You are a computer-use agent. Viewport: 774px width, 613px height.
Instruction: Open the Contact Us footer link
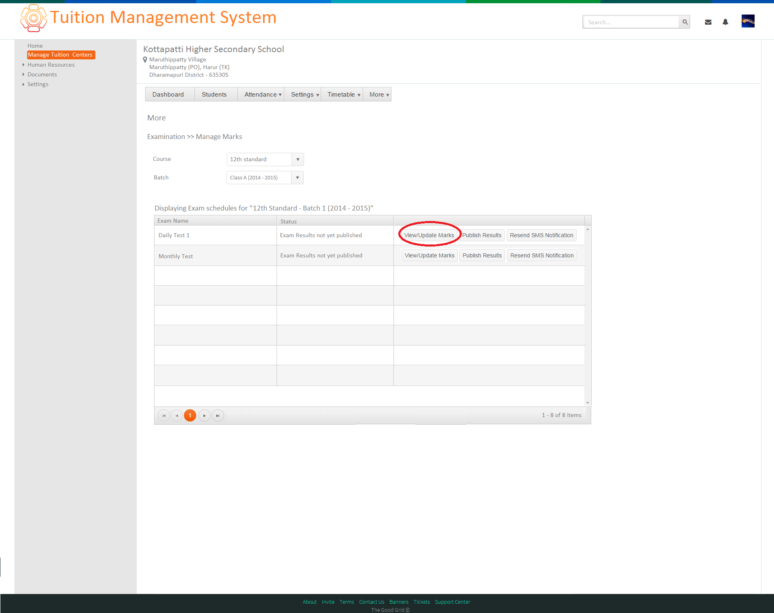pos(372,602)
